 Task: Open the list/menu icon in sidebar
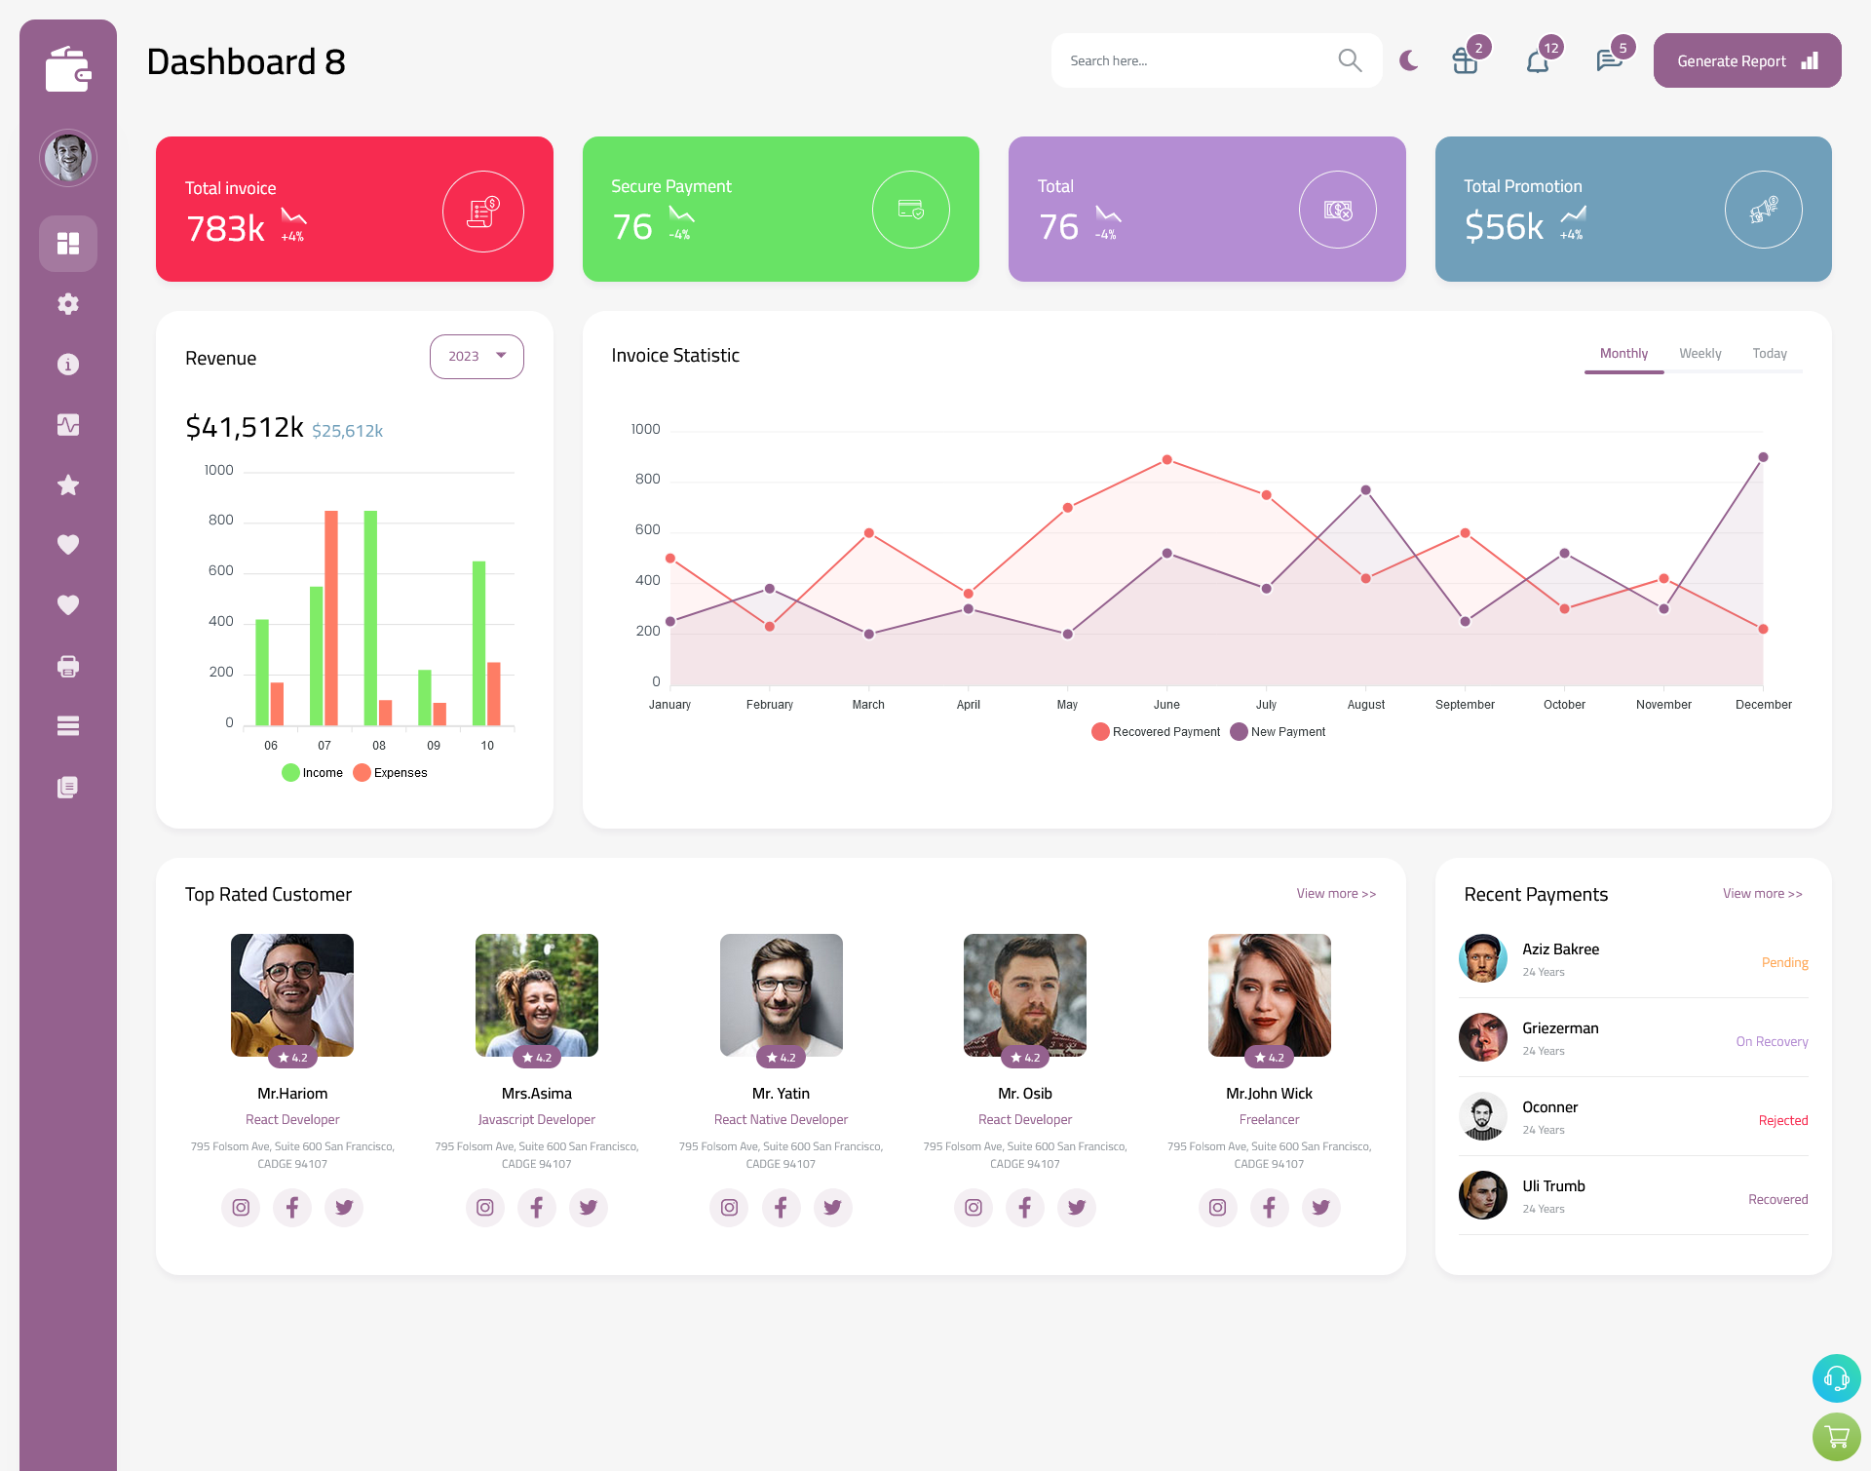[67, 725]
